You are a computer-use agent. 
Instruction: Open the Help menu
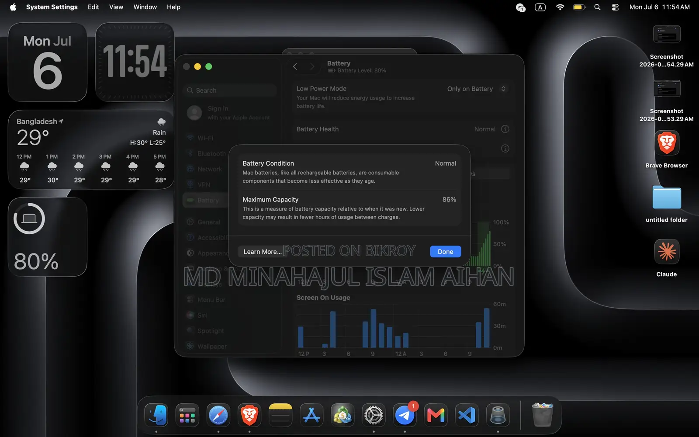tap(173, 7)
